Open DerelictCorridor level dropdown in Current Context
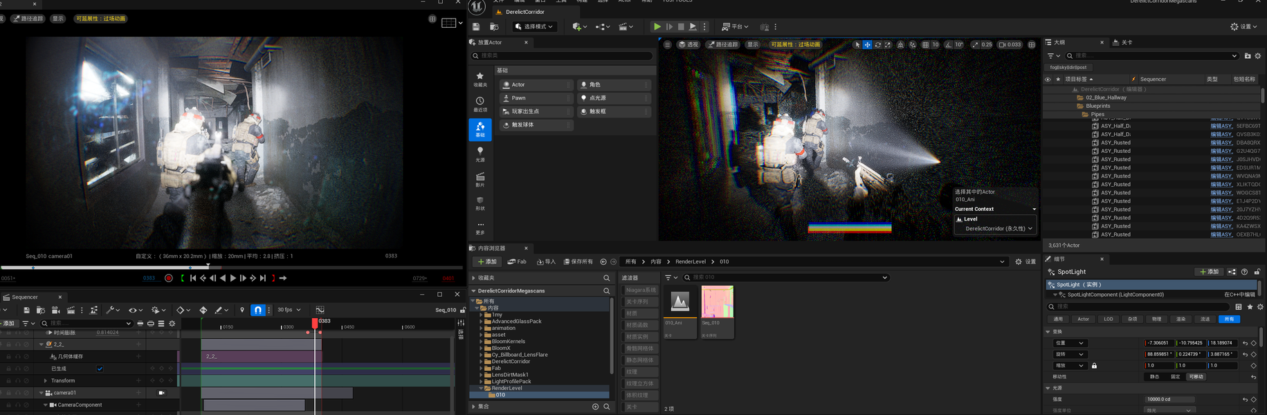Image resolution: width=1267 pixels, height=415 pixels. coord(999,228)
